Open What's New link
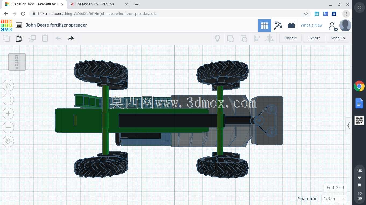Image resolution: width=366 pixels, height=205 pixels. [312, 25]
